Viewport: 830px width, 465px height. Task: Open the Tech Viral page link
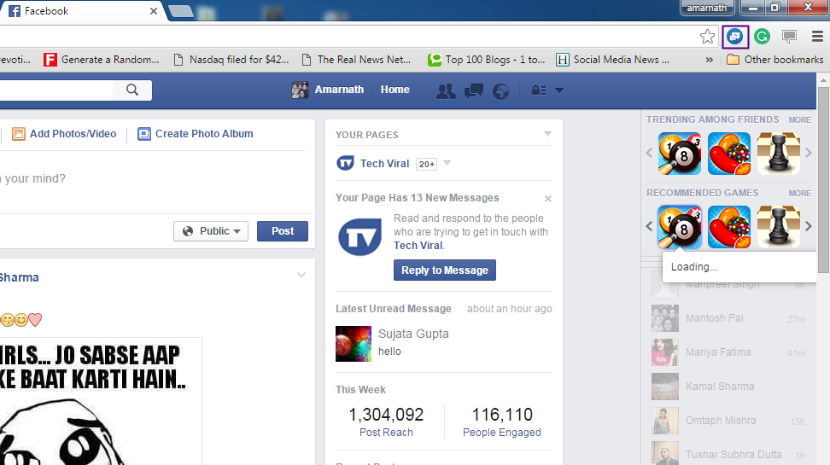pos(384,164)
